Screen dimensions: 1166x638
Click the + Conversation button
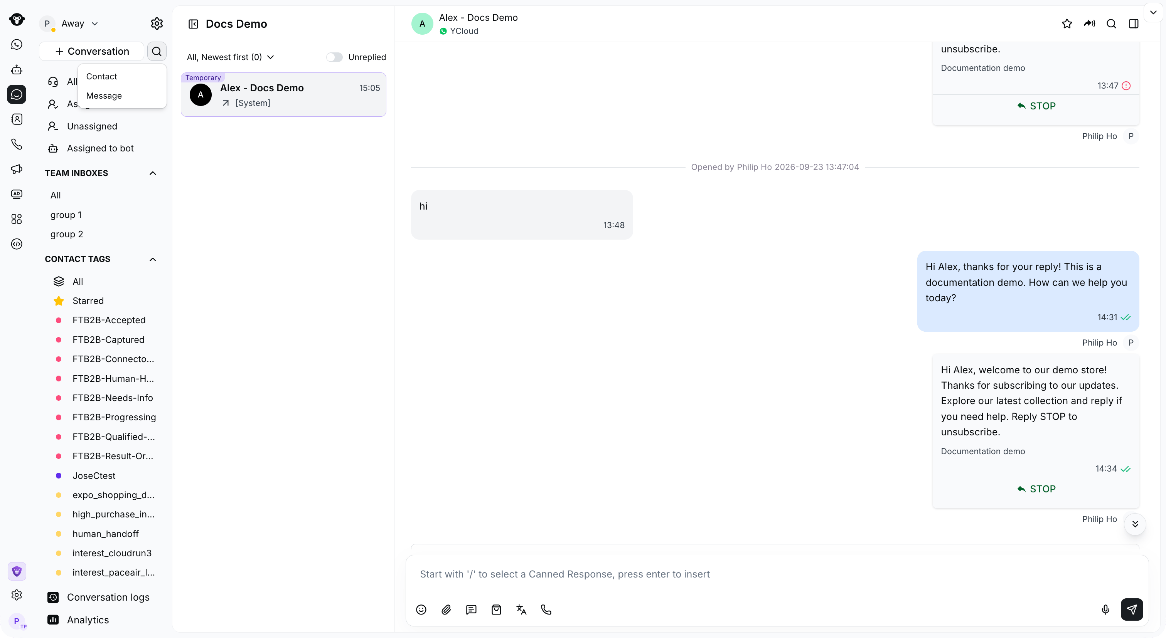tap(92, 51)
